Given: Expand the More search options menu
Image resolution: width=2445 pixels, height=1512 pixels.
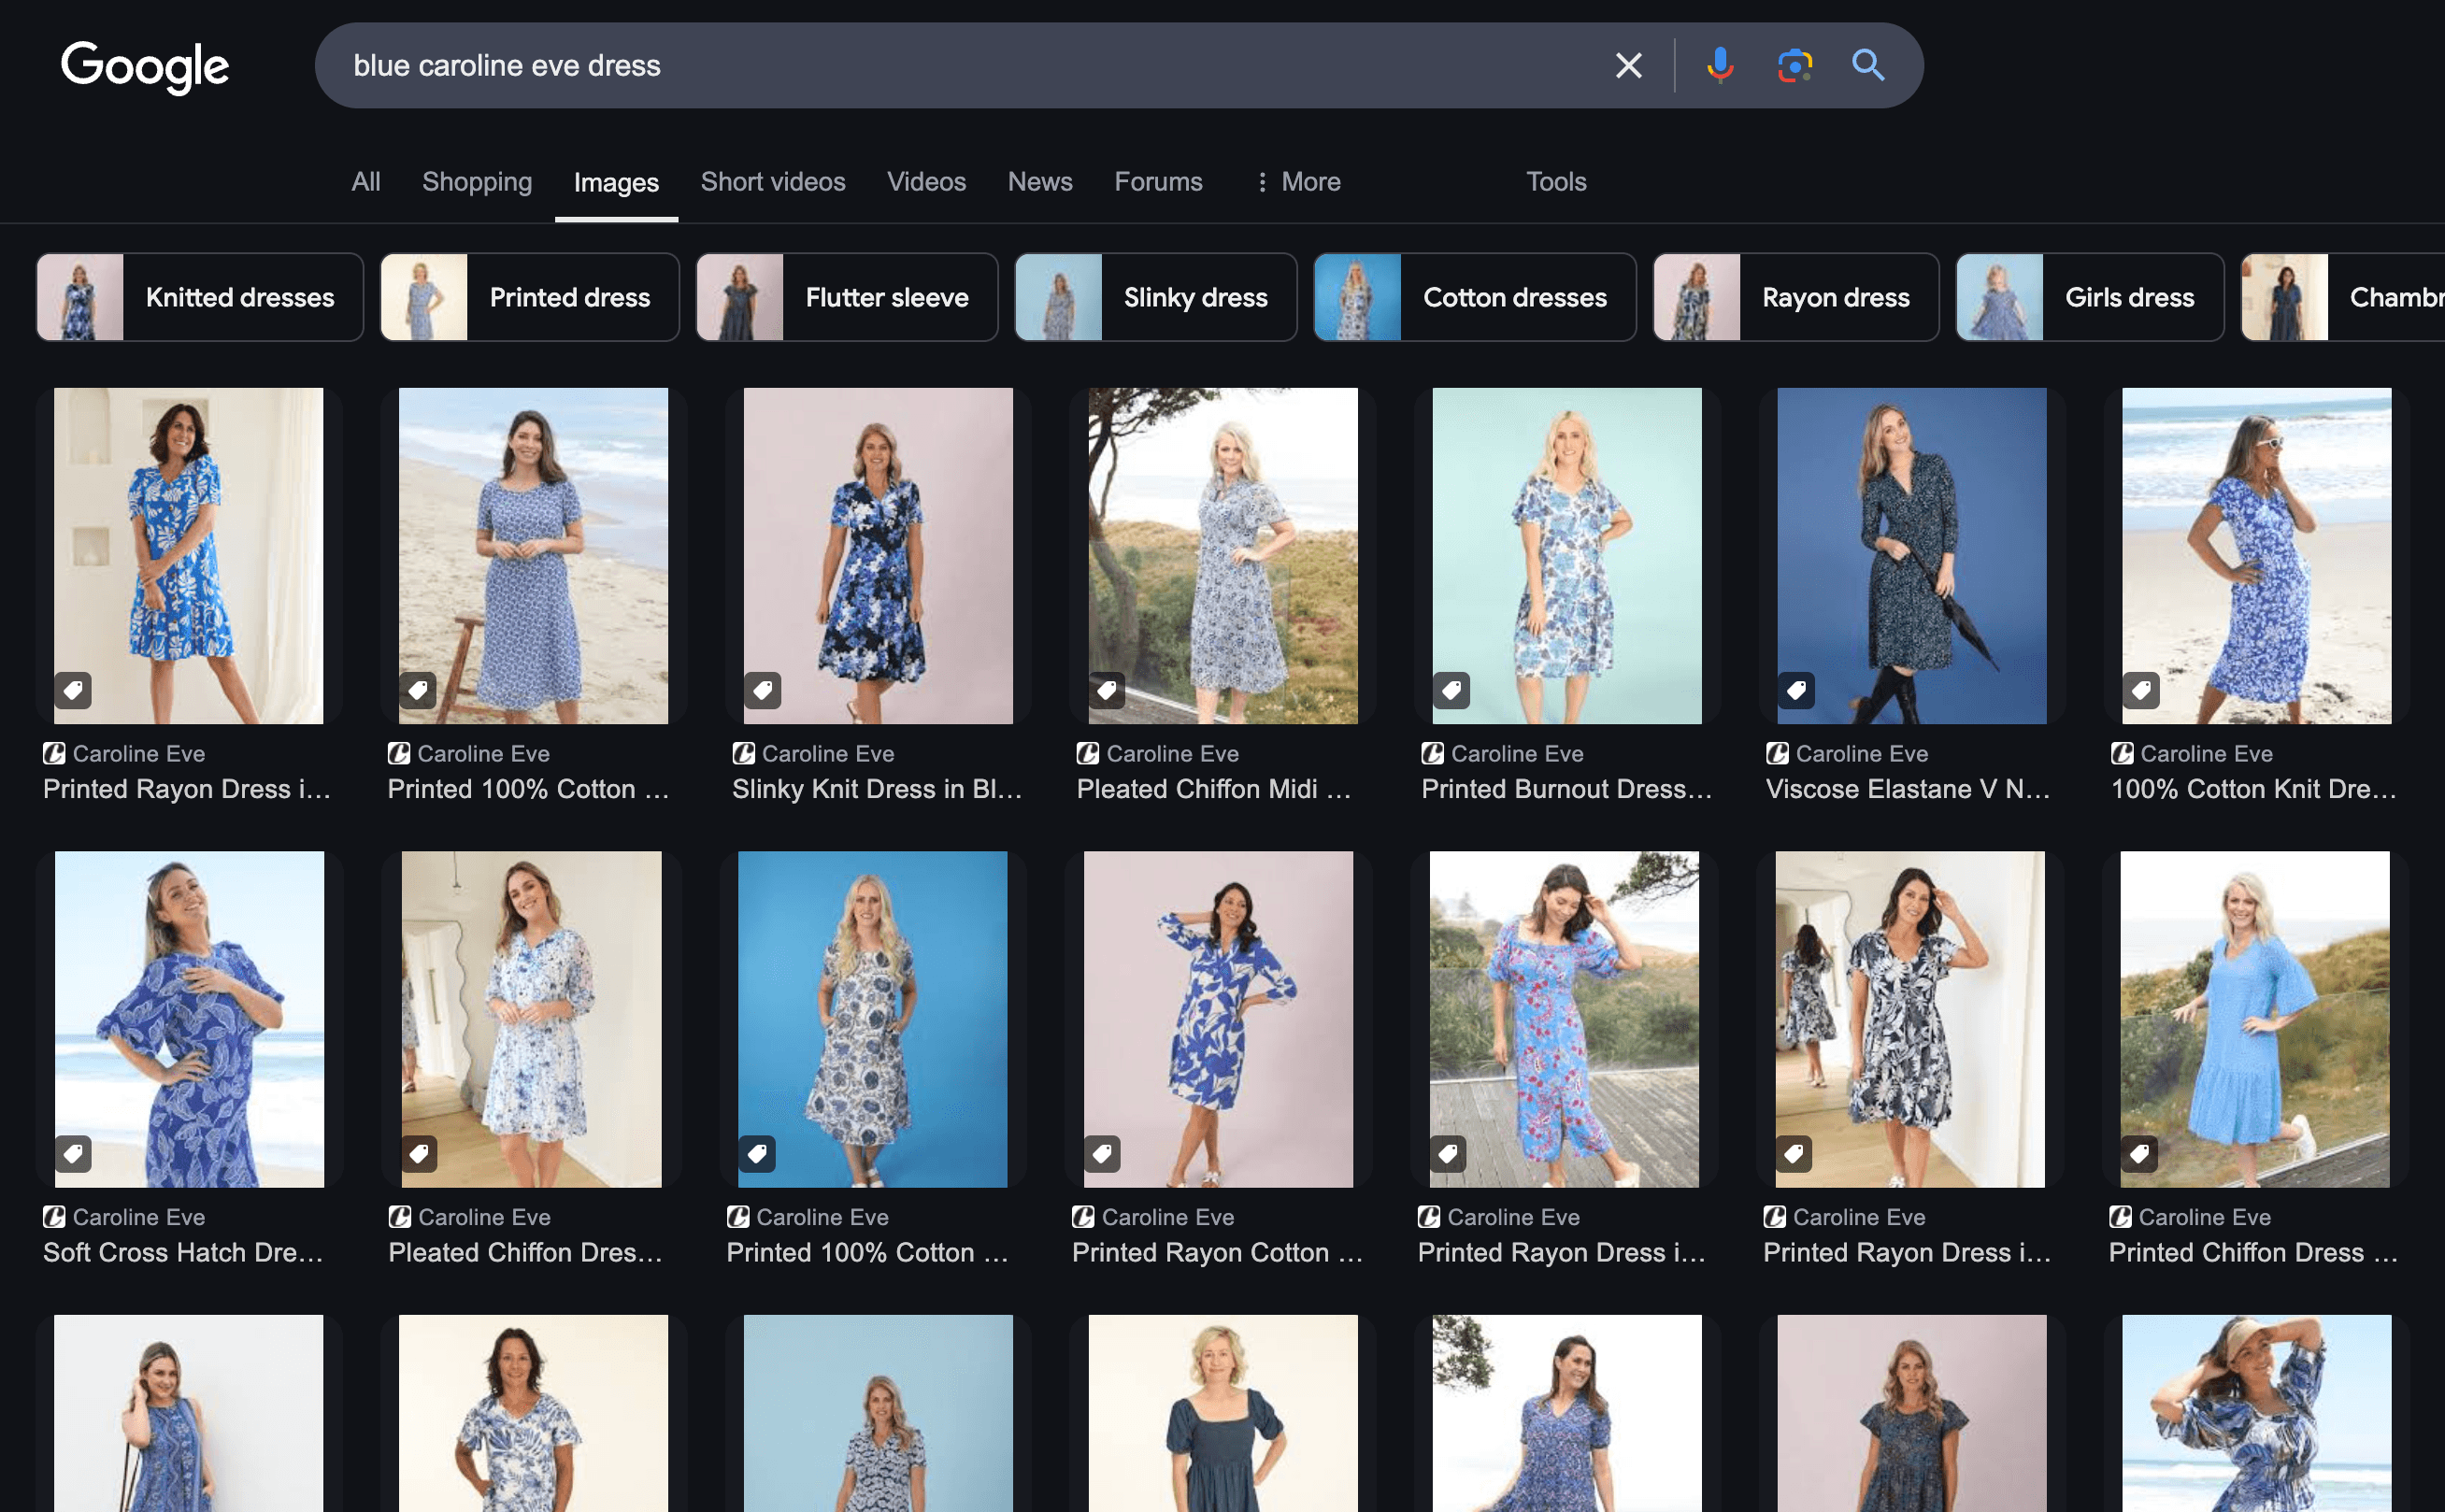Looking at the screenshot, I should [1297, 182].
